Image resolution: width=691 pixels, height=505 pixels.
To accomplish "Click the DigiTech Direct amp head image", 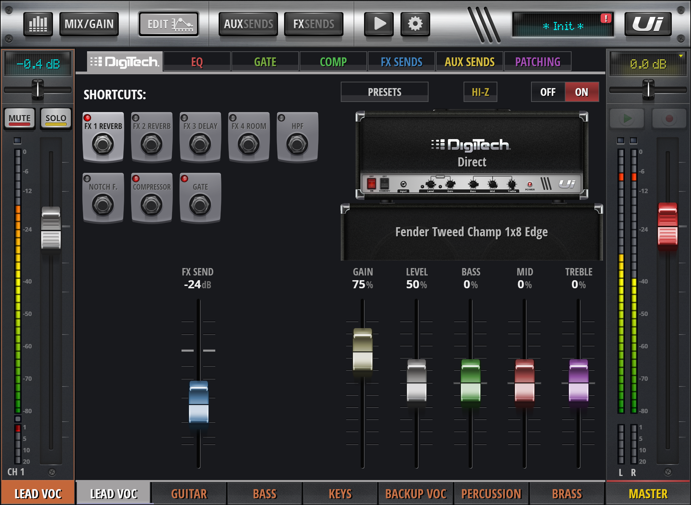I will click(x=472, y=154).
